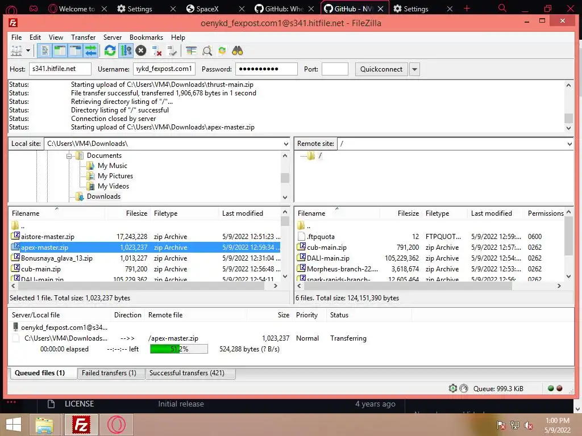The height and width of the screenshot is (436, 582).
Task: Select .ftpquota file in remote list
Action: (x=430, y=237)
